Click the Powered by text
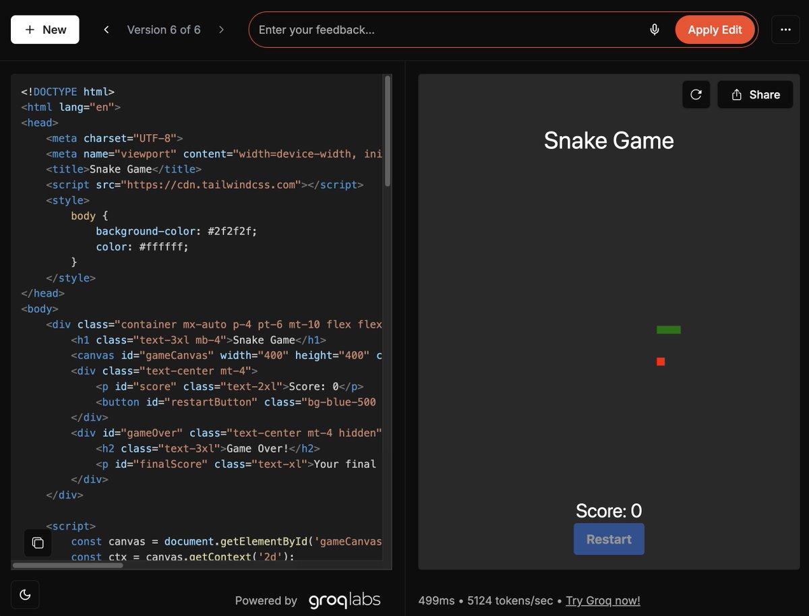 tap(266, 600)
